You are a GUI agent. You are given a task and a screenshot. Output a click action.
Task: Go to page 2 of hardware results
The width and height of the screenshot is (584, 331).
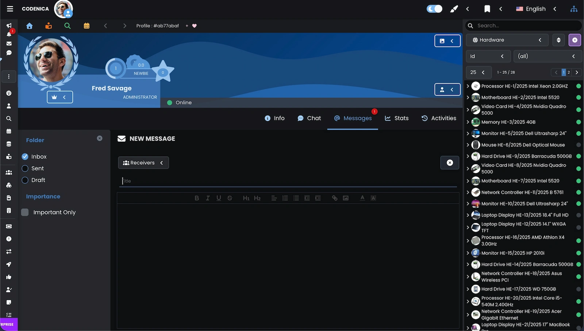pos(568,72)
